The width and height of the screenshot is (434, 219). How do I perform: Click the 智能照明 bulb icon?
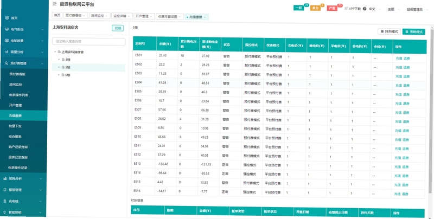click(x=4, y=212)
